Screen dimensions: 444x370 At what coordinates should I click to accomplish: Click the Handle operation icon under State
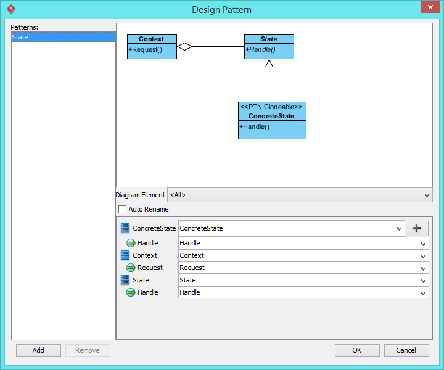(130, 292)
